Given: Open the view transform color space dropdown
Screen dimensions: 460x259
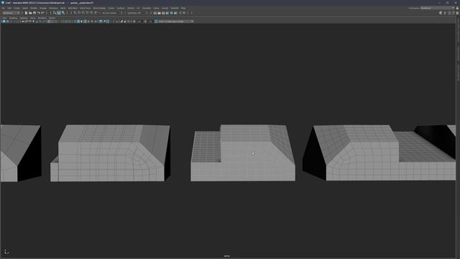Looking at the screenshot, I should (x=175, y=22).
